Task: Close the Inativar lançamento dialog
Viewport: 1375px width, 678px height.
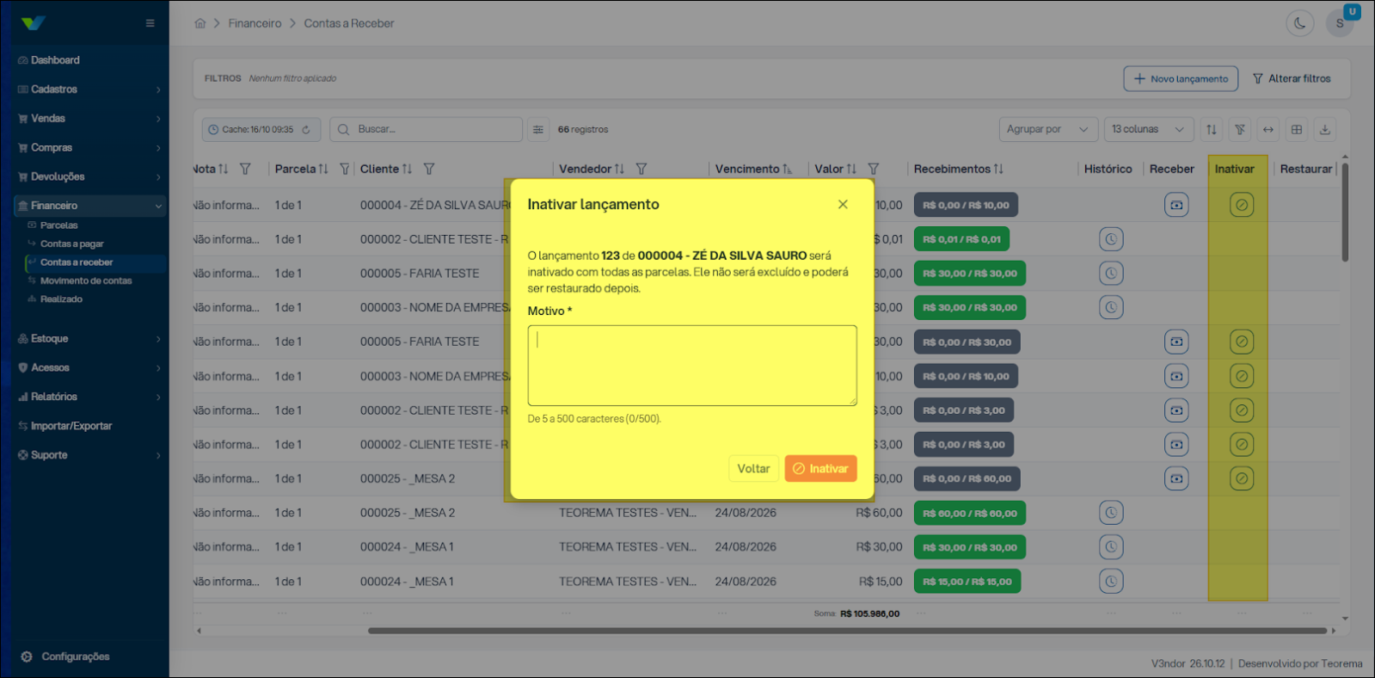Action: [x=843, y=205]
